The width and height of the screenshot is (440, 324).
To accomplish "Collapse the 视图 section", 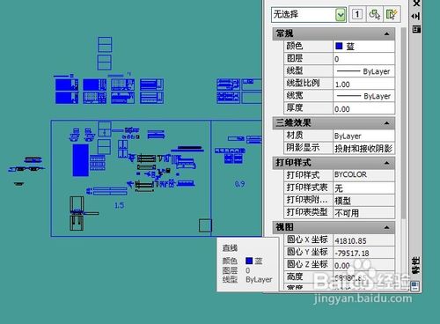I will click(387, 227).
